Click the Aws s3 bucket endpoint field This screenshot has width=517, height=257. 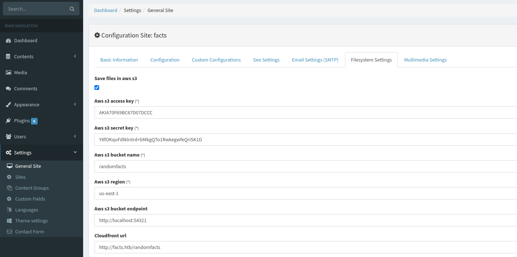[306, 220]
